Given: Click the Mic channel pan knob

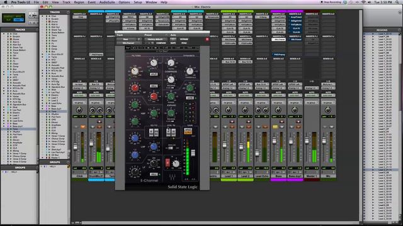Looking at the screenshot, I should click(327, 110).
